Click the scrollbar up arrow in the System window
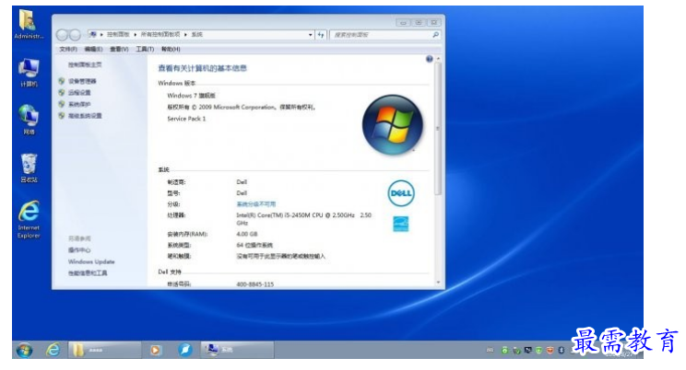This screenshot has width=686, height=370. pyautogui.click(x=438, y=59)
